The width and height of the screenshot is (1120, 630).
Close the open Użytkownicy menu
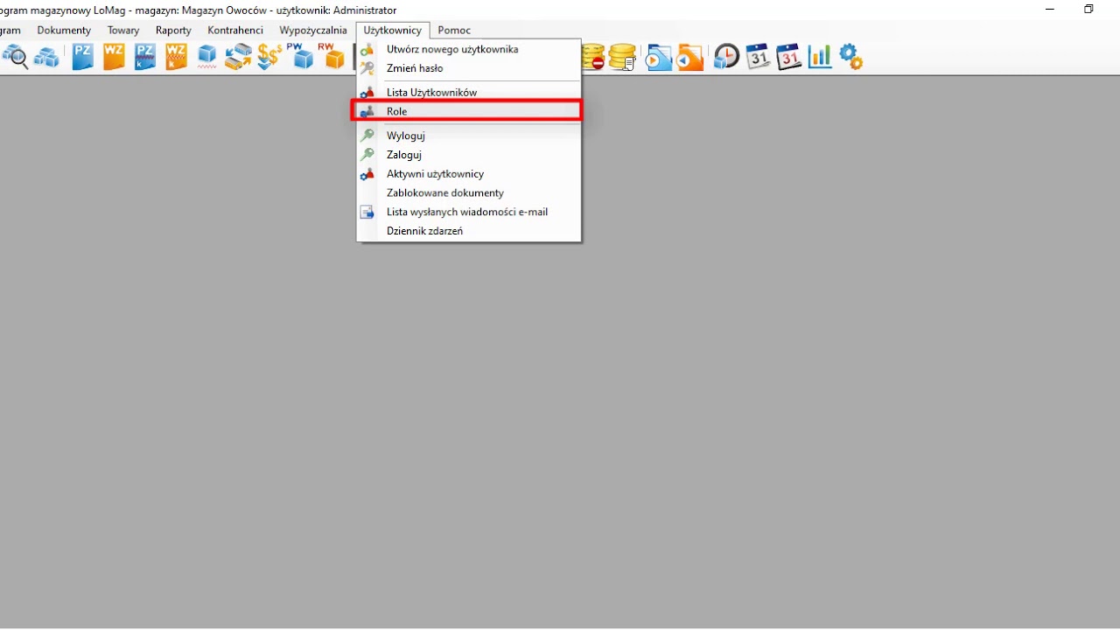pos(393,30)
